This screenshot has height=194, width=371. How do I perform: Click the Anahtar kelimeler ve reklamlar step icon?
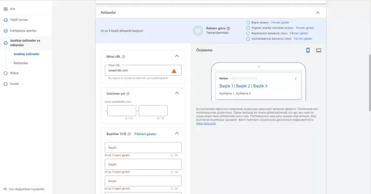(x=6, y=43)
